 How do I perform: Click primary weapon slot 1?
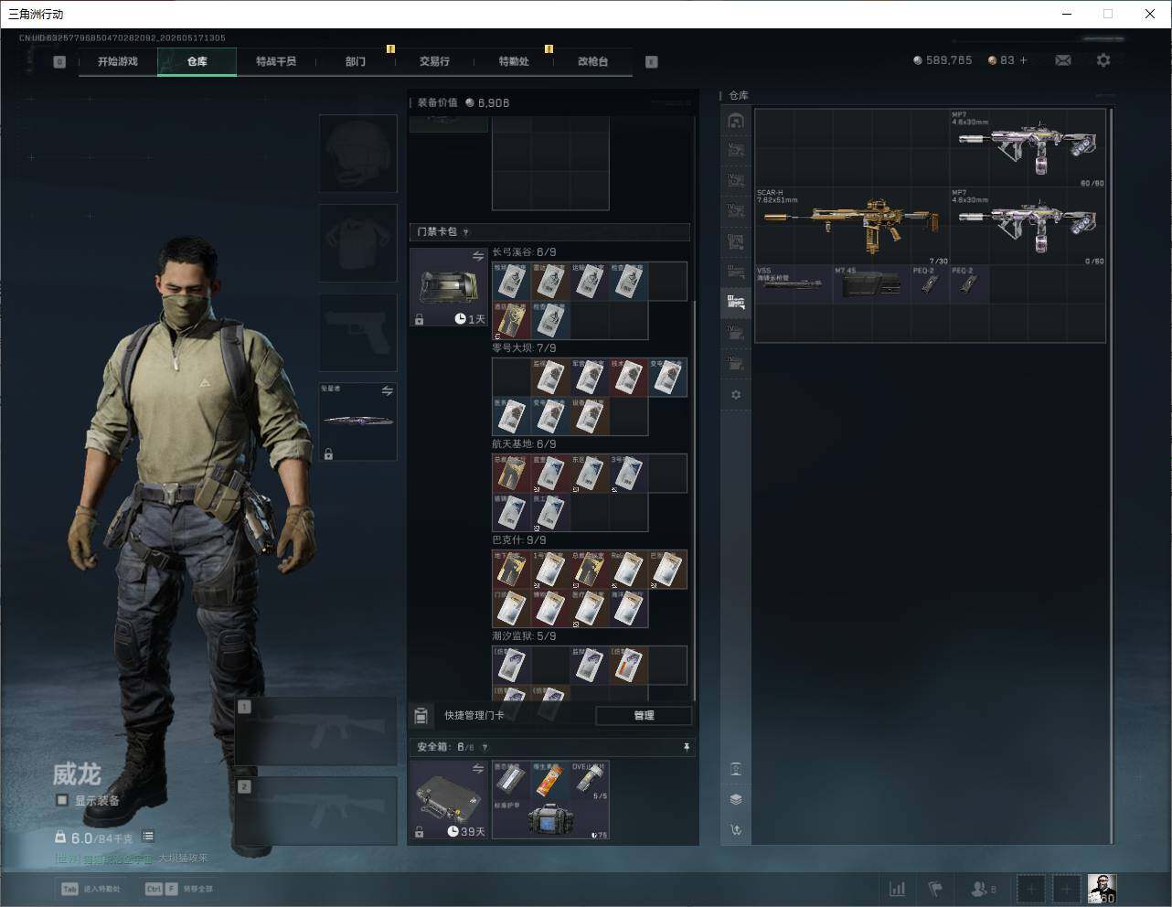316,731
